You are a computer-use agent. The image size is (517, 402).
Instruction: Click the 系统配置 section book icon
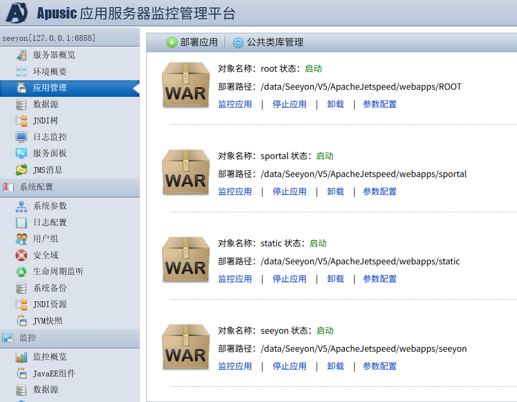click(8, 187)
